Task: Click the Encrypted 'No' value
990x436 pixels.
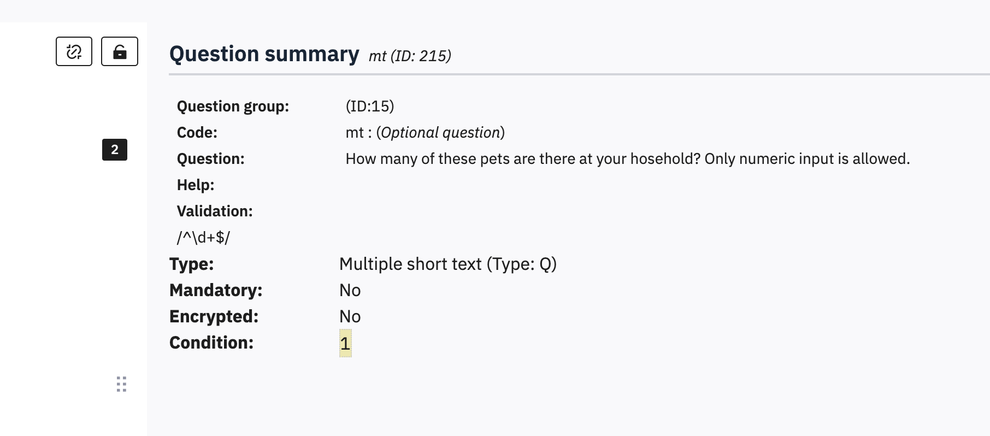Action: [x=350, y=316]
